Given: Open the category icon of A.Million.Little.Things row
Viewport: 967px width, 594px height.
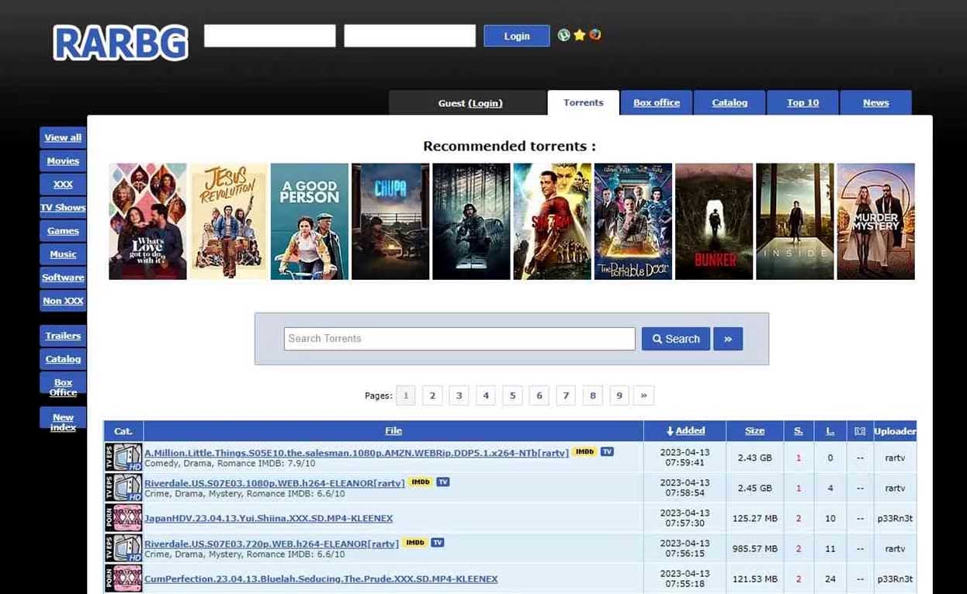Looking at the screenshot, I should pyautogui.click(x=123, y=458).
